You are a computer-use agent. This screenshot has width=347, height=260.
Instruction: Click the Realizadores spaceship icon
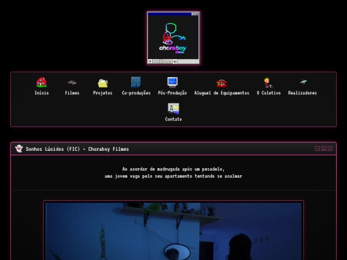(303, 82)
